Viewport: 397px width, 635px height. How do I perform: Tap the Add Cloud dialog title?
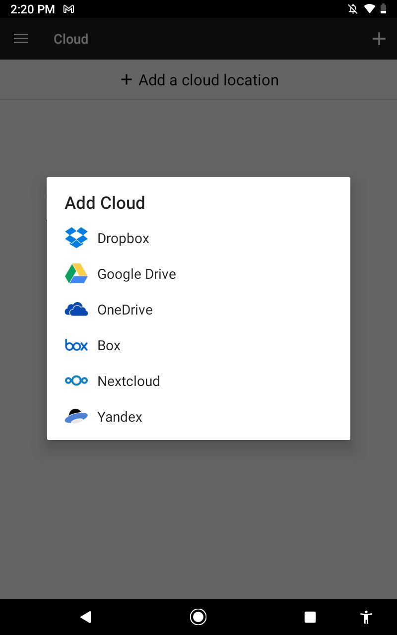pyautogui.click(x=105, y=203)
